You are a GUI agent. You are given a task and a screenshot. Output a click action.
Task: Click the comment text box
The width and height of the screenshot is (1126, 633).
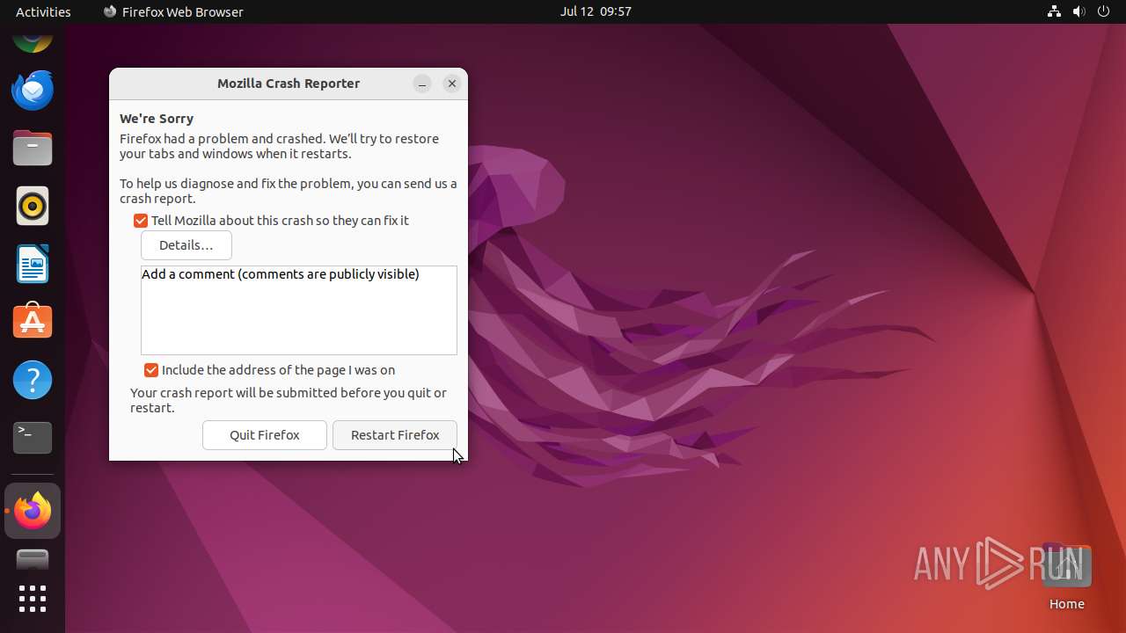click(299, 310)
